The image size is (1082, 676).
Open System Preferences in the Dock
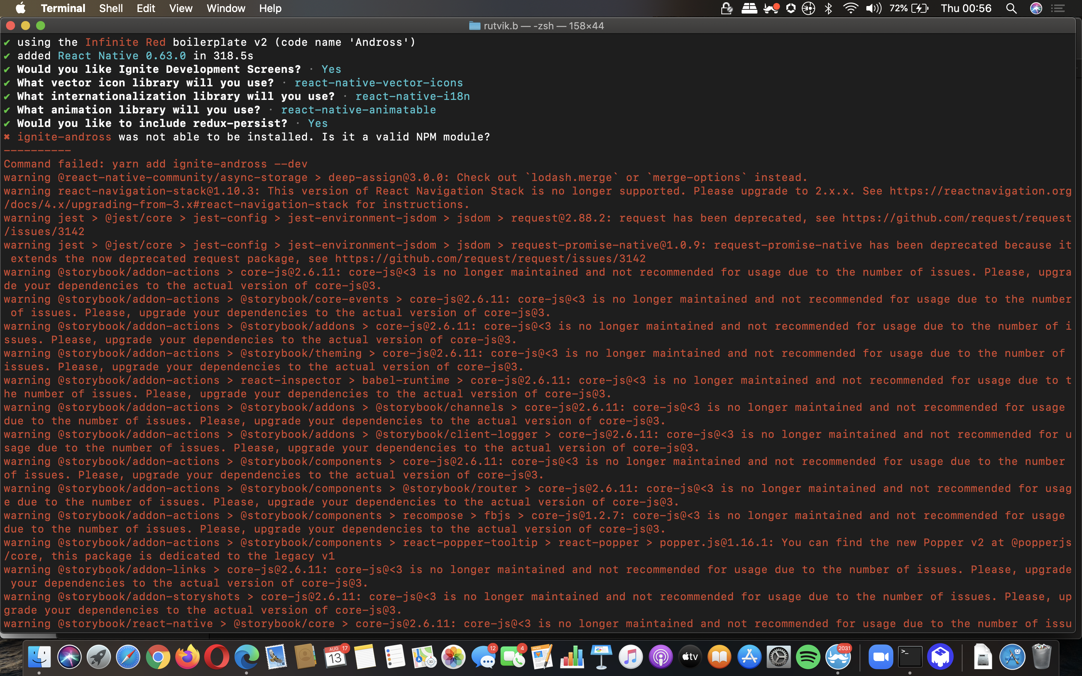[779, 656]
